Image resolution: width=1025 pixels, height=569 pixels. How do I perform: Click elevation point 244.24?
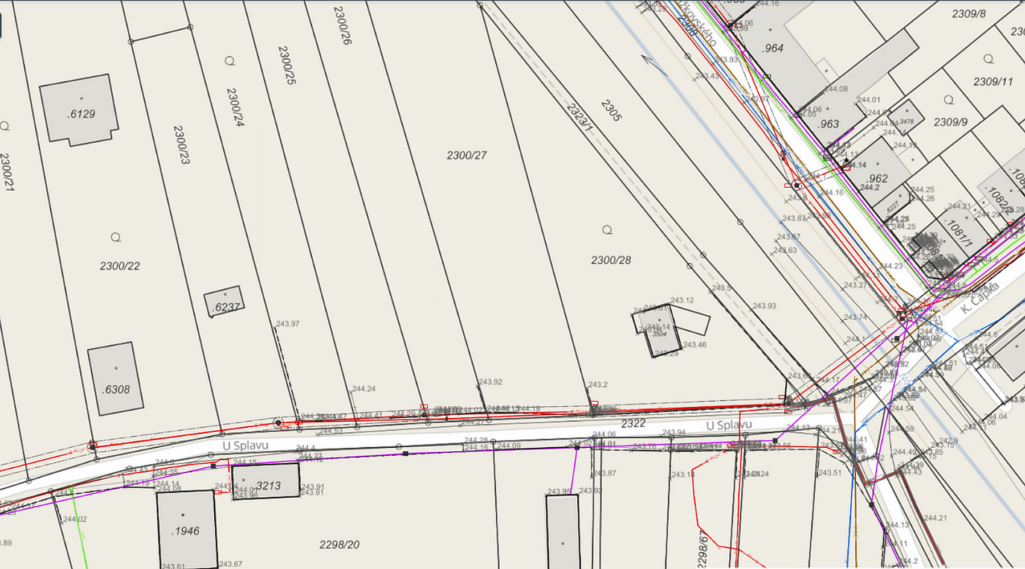pos(364,389)
